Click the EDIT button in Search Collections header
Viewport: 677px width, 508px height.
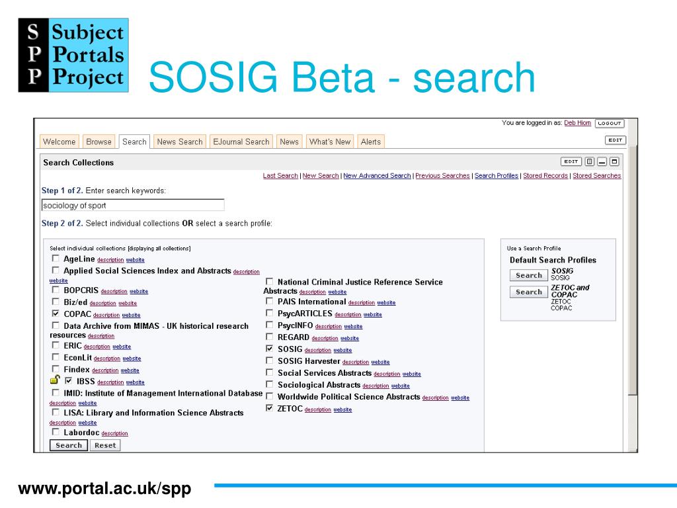click(571, 161)
